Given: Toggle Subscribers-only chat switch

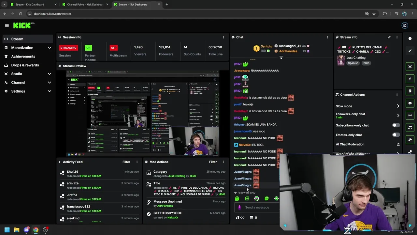Looking at the screenshot, I should (396, 125).
